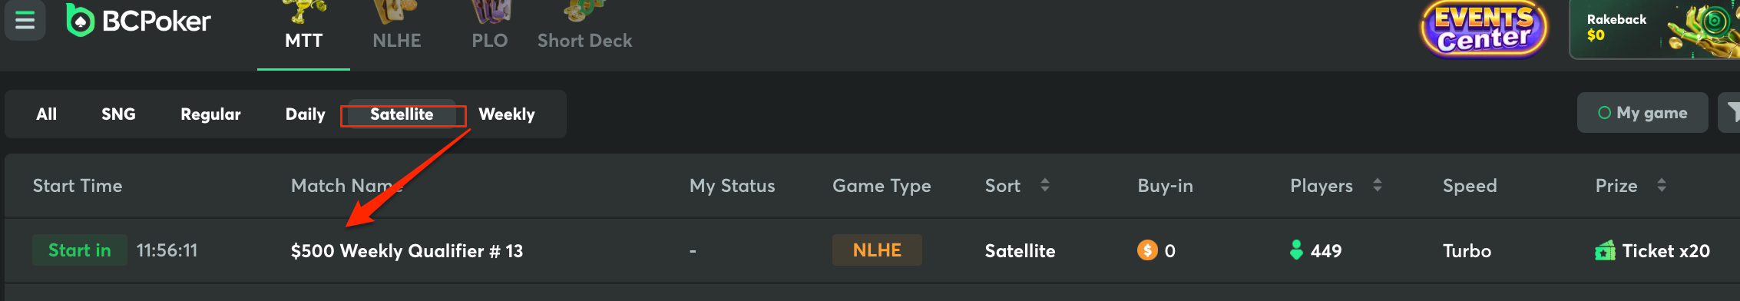Open $500 Weekly Qualifier # 13
This screenshot has width=1740, height=301.
[407, 251]
